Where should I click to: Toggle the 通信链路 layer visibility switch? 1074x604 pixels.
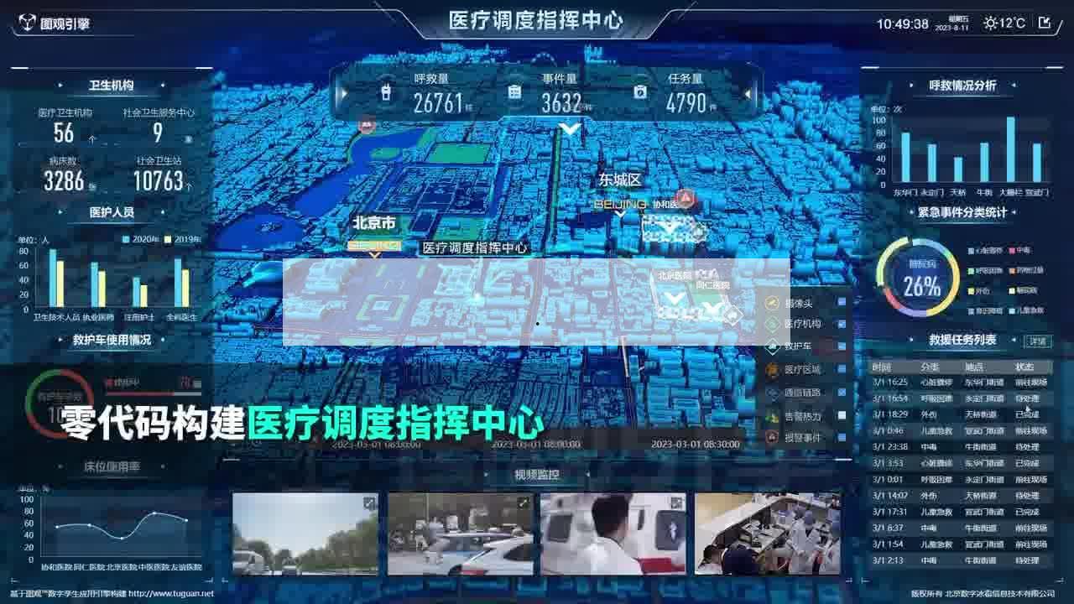[842, 392]
